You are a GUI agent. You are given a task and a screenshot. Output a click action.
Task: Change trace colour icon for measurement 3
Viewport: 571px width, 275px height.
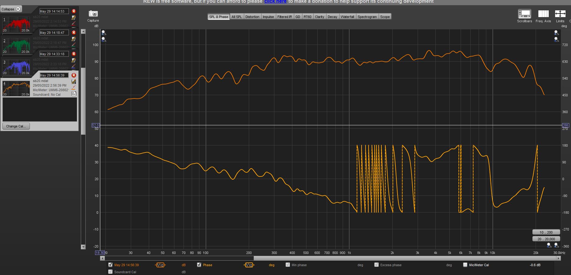point(73,66)
